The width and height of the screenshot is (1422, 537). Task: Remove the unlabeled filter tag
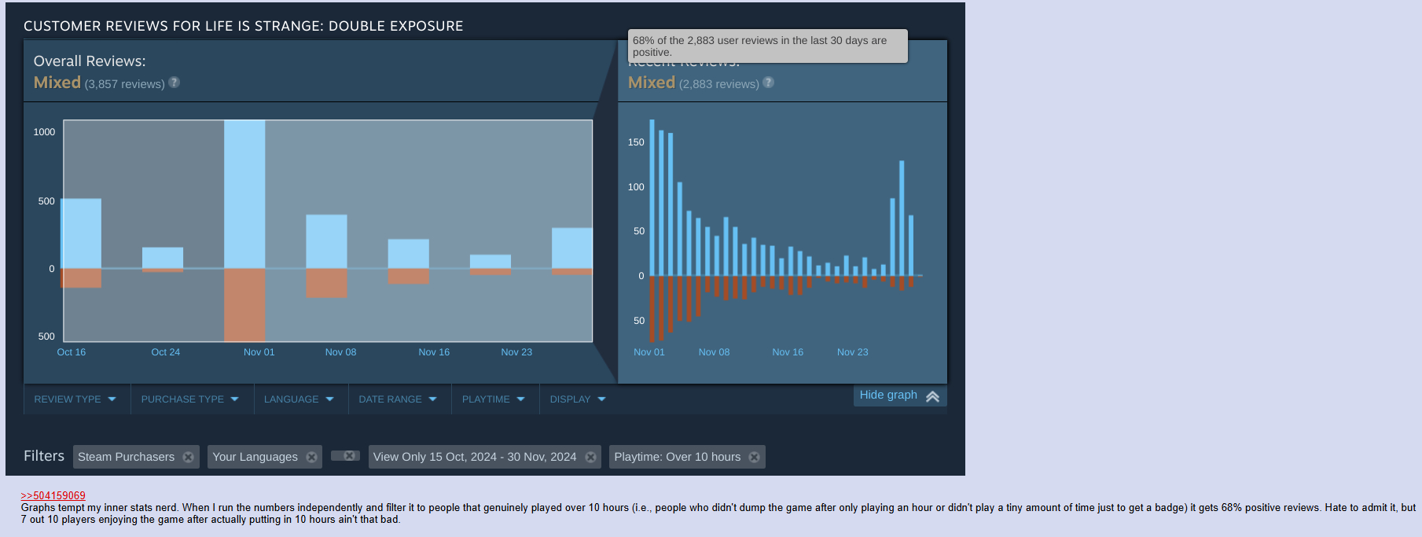350,456
